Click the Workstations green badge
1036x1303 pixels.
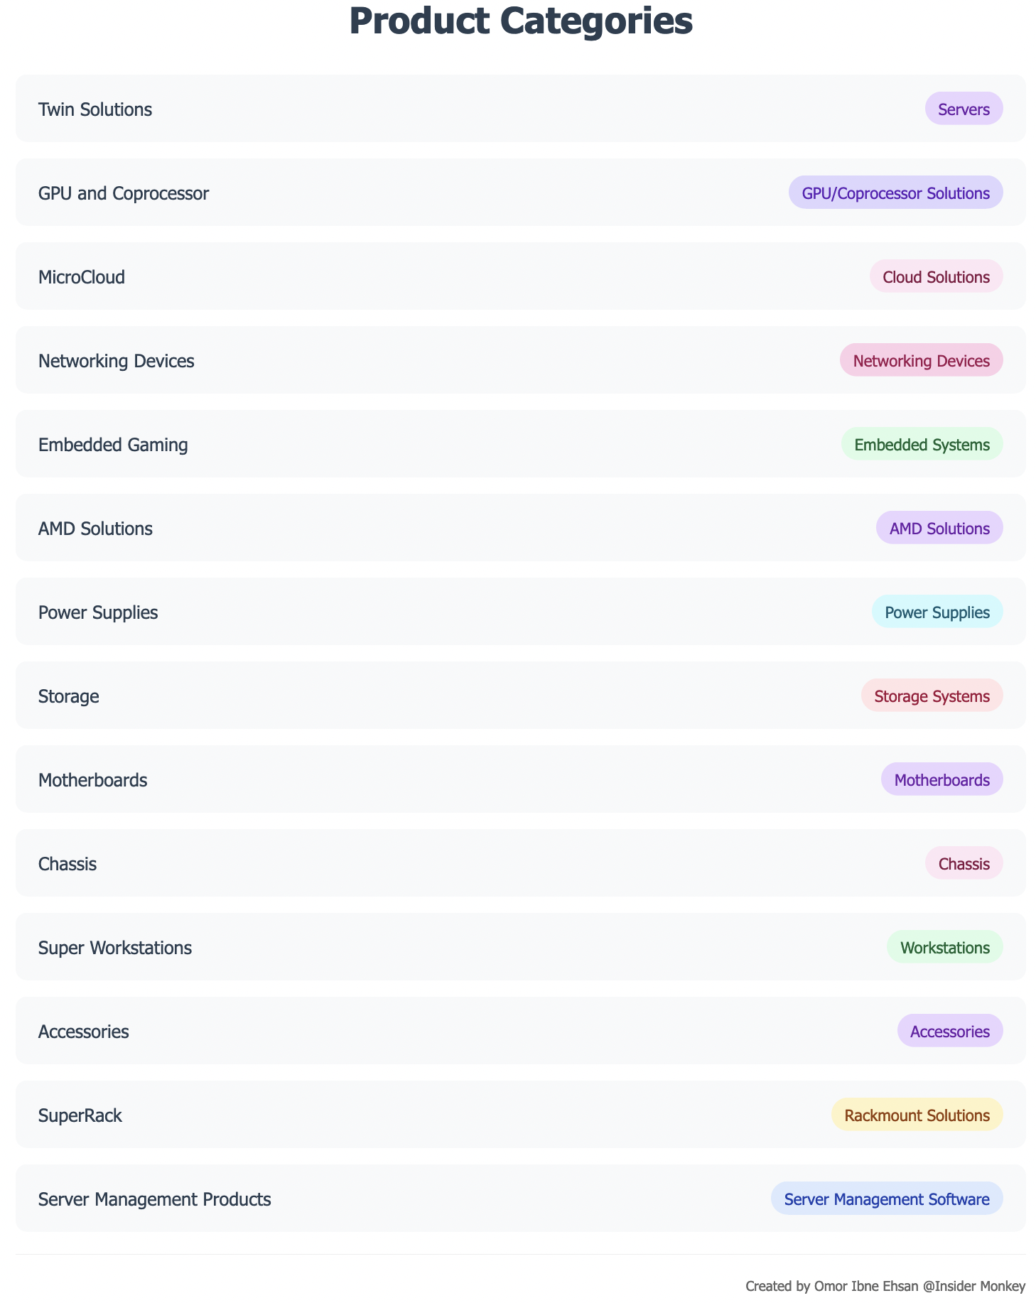click(x=944, y=947)
